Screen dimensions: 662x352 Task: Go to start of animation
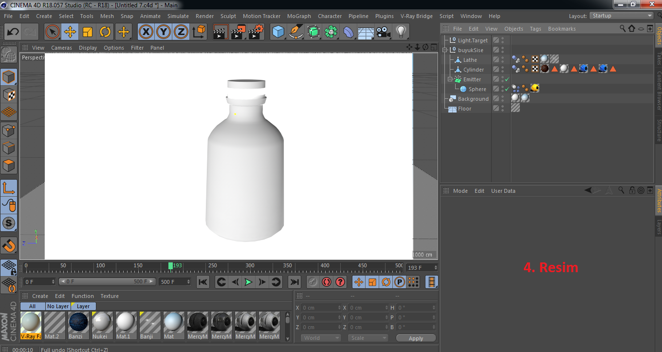(203, 282)
